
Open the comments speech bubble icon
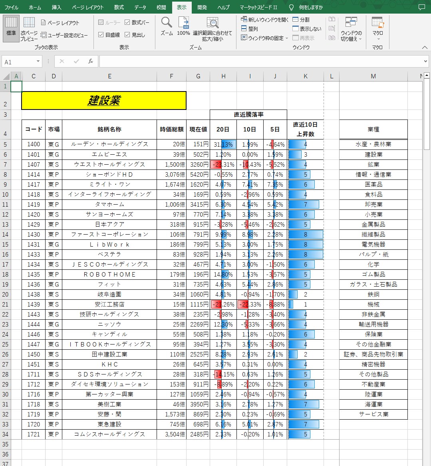click(x=421, y=8)
